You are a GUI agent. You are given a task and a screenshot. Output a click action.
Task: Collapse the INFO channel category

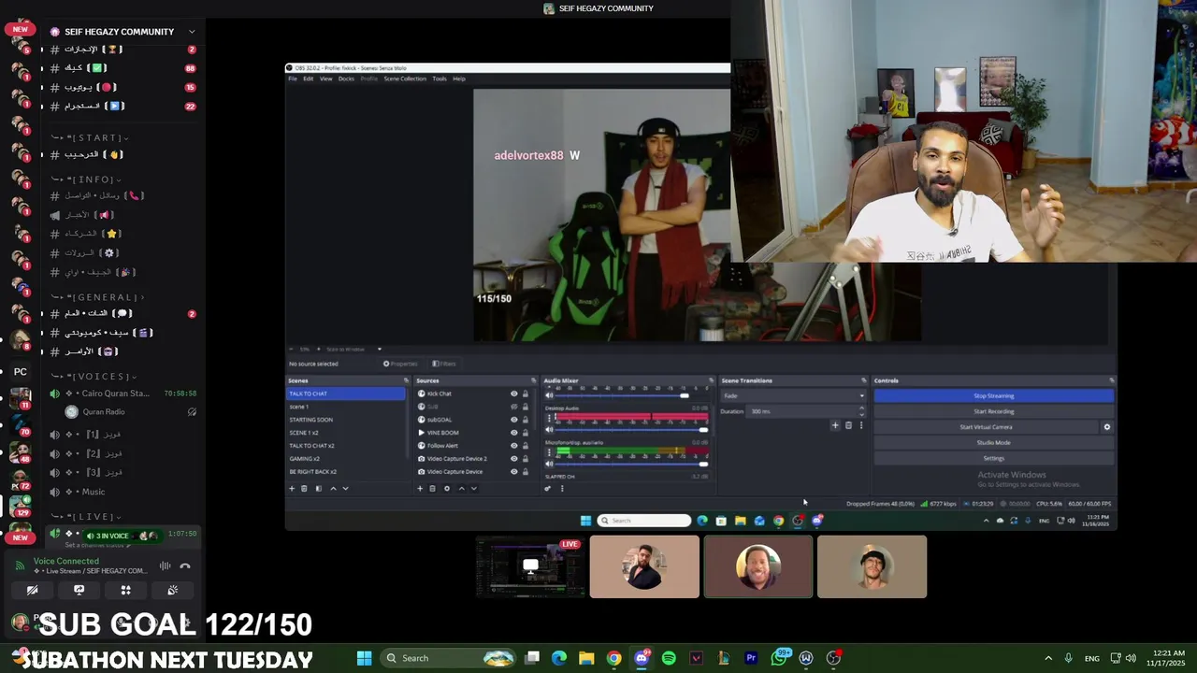(86, 179)
